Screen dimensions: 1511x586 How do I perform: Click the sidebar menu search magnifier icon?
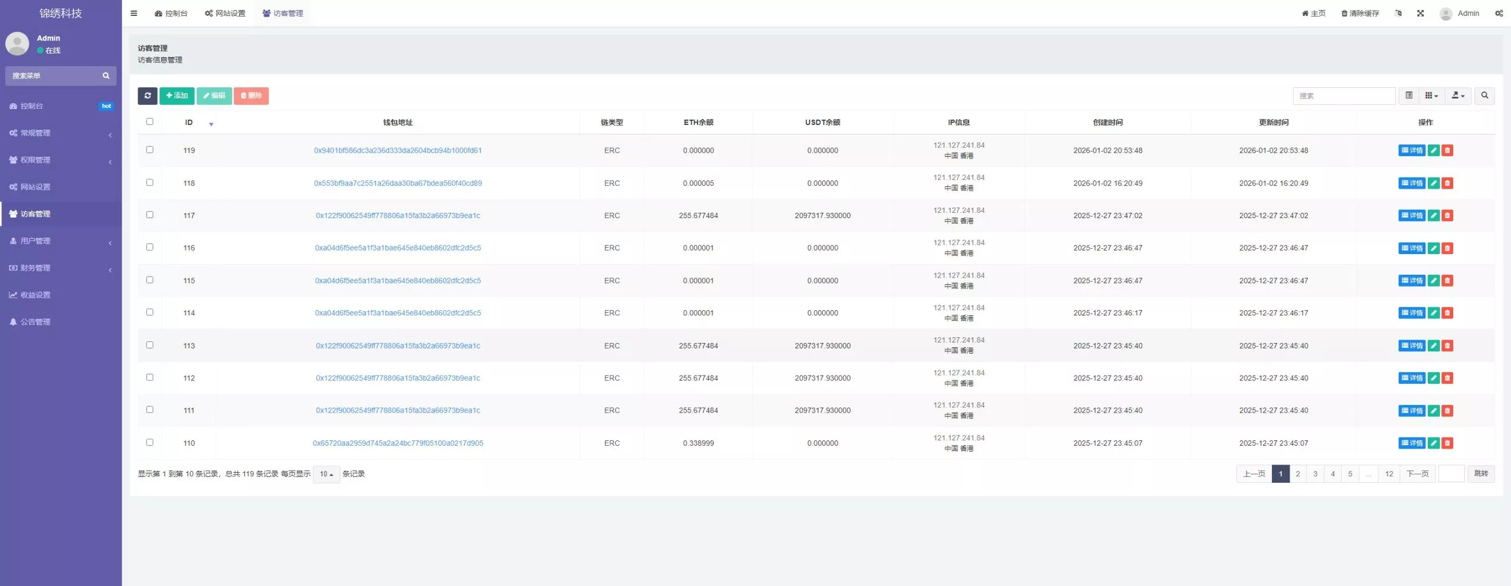pos(106,76)
